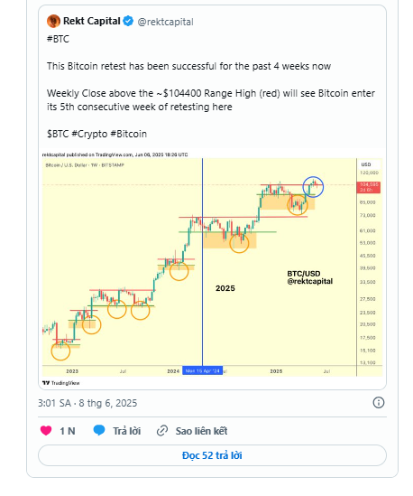Screen dimensions: 413x496
Task: Open the @rektcapital handle link
Action: pyautogui.click(x=165, y=22)
